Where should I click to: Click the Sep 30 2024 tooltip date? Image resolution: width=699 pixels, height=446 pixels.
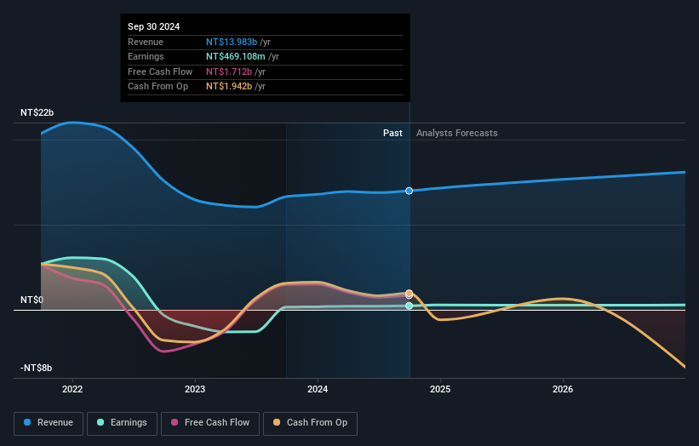click(x=154, y=26)
